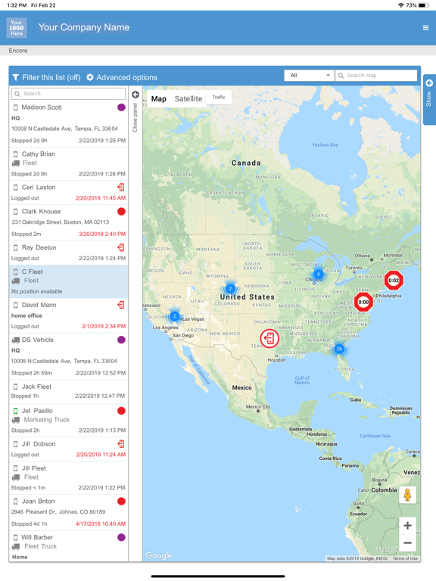
Task: Click Jill Dobson's logged out icon
Action: pyautogui.click(x=121, y=444)
